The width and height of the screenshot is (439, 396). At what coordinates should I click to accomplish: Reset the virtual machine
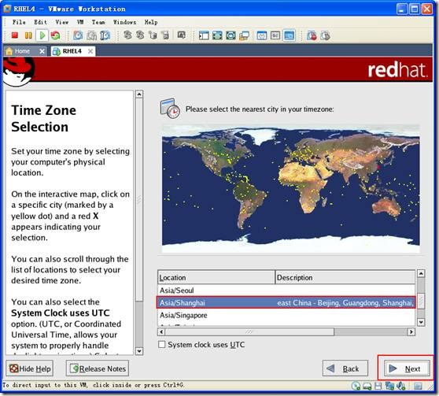pos(55,35)
